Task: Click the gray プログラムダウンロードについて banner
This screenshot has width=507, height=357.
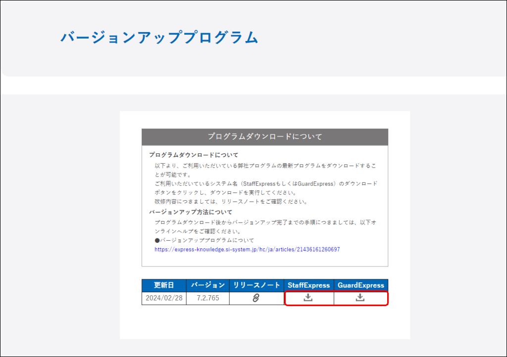Action: pos(265,137)
